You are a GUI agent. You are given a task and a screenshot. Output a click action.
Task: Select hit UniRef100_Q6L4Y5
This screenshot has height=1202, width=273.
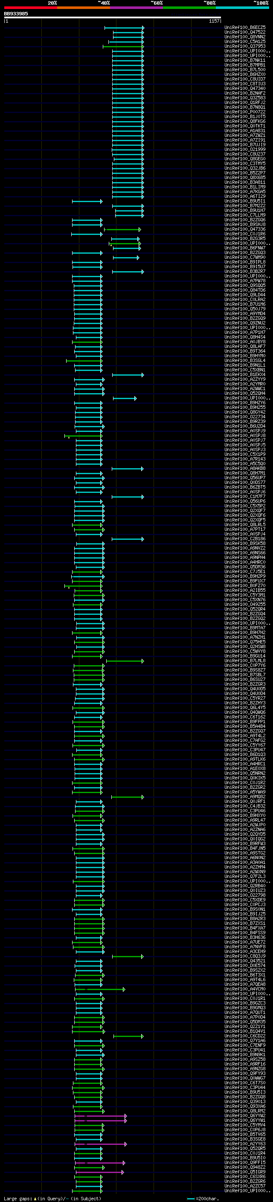point(245,708)
